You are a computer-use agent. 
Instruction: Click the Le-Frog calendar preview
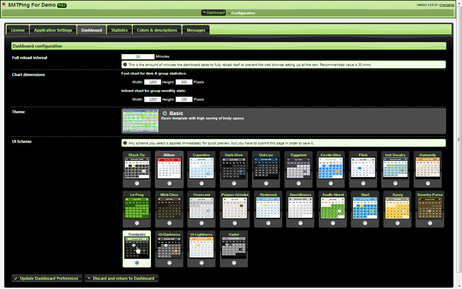[x=137, y=209]
